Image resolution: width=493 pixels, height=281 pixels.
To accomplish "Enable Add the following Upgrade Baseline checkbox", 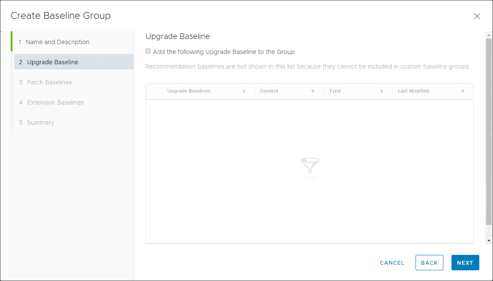I will (148, 51).
